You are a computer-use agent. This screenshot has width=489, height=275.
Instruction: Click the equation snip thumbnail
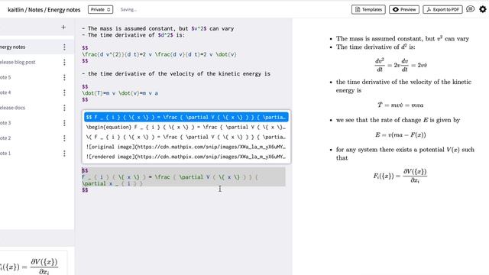pos(33,263)
